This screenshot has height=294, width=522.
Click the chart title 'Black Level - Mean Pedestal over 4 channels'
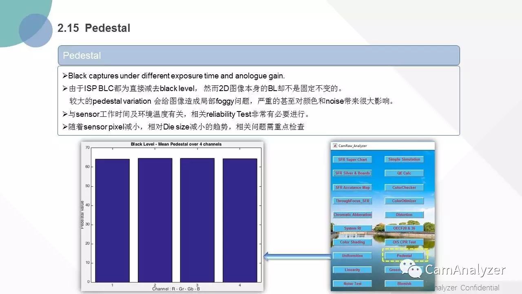[x=176, y=144]
